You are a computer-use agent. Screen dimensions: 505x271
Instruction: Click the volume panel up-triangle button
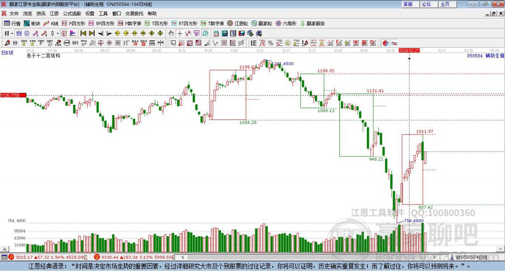click(4, 249)
